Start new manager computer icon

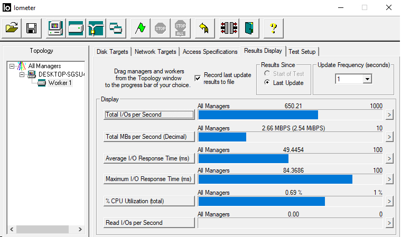55,28
